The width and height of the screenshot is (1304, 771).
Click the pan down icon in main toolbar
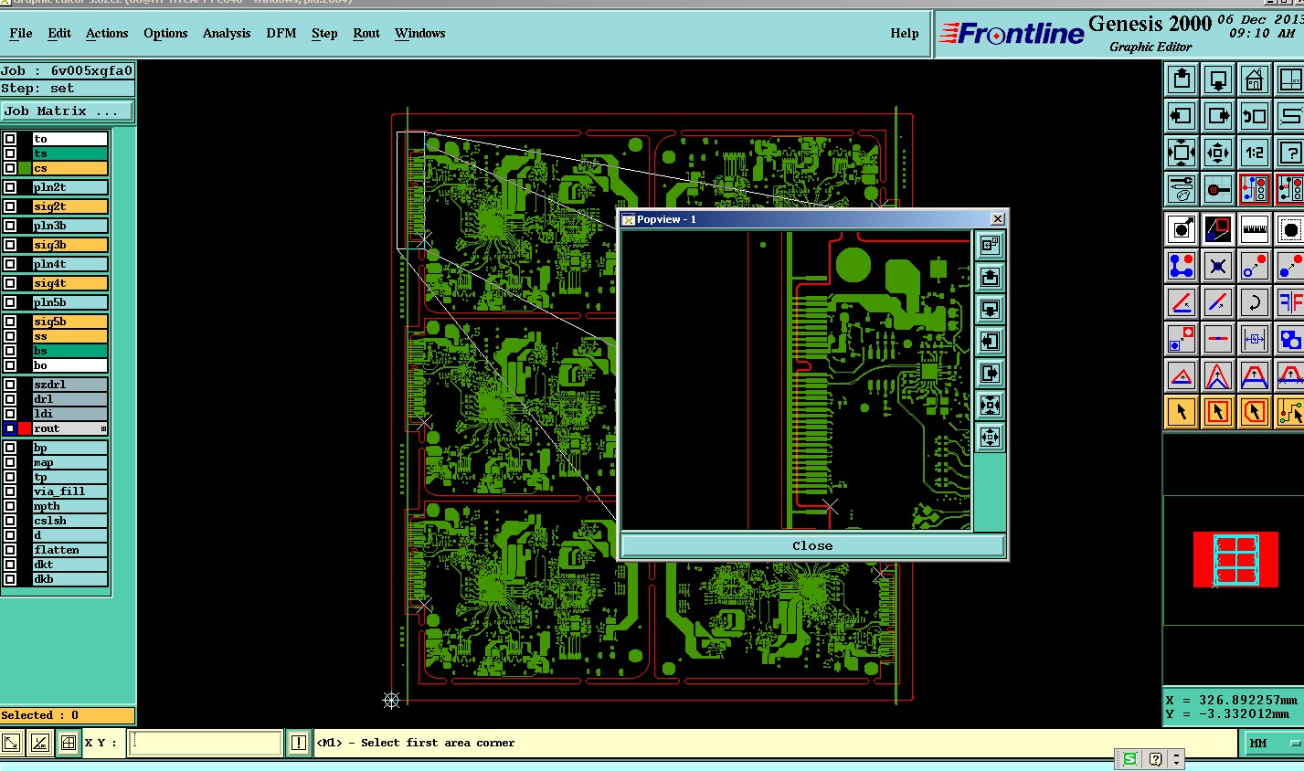point(1218,79)
